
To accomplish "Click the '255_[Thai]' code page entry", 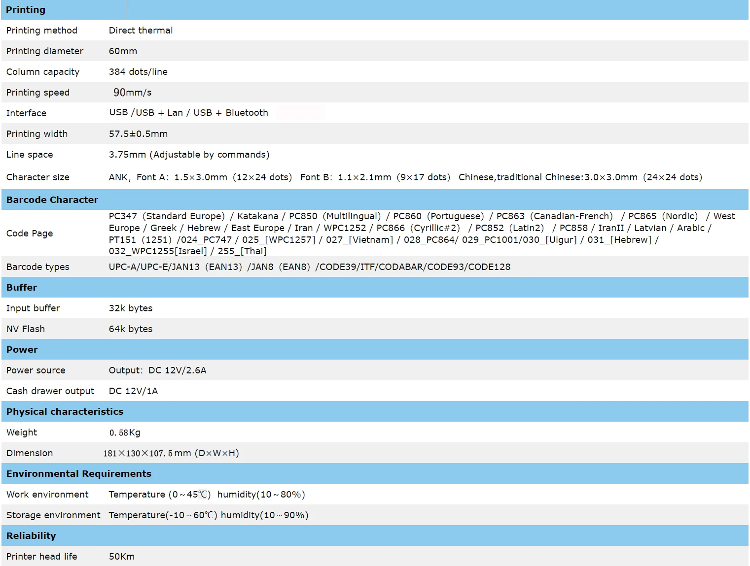I will pyautogui.click(x=242, y=251).
